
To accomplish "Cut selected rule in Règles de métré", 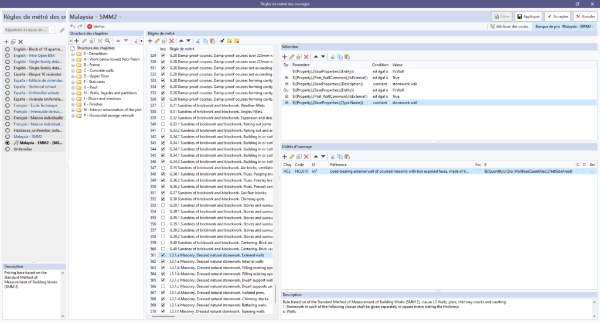I will [198, 41].
